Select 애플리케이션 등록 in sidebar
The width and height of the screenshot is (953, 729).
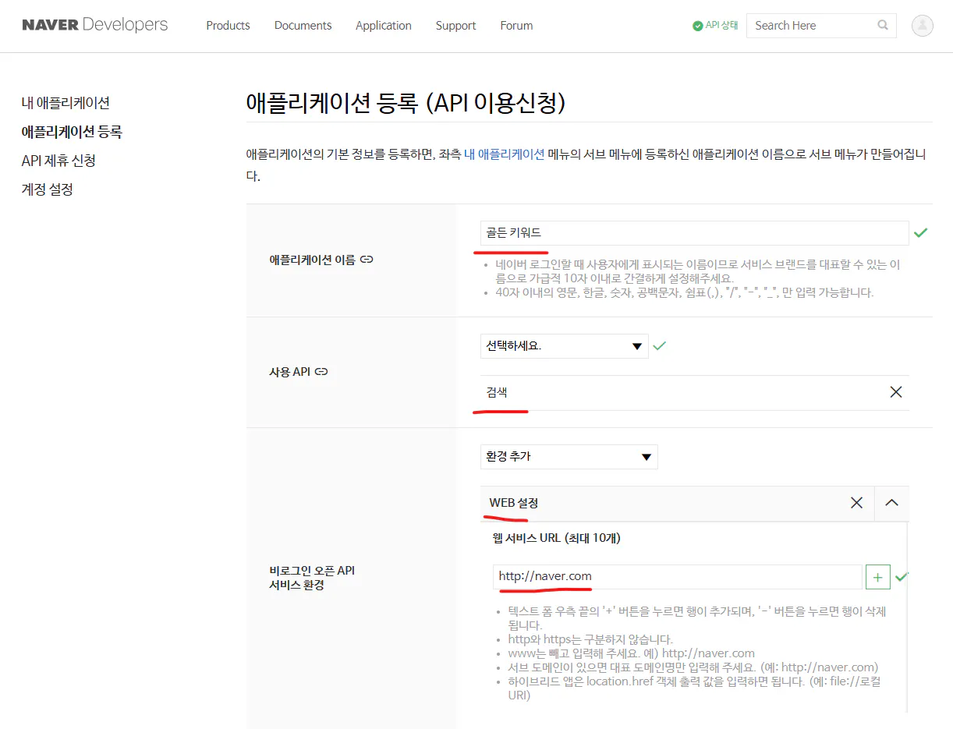[x=72, y=132]
